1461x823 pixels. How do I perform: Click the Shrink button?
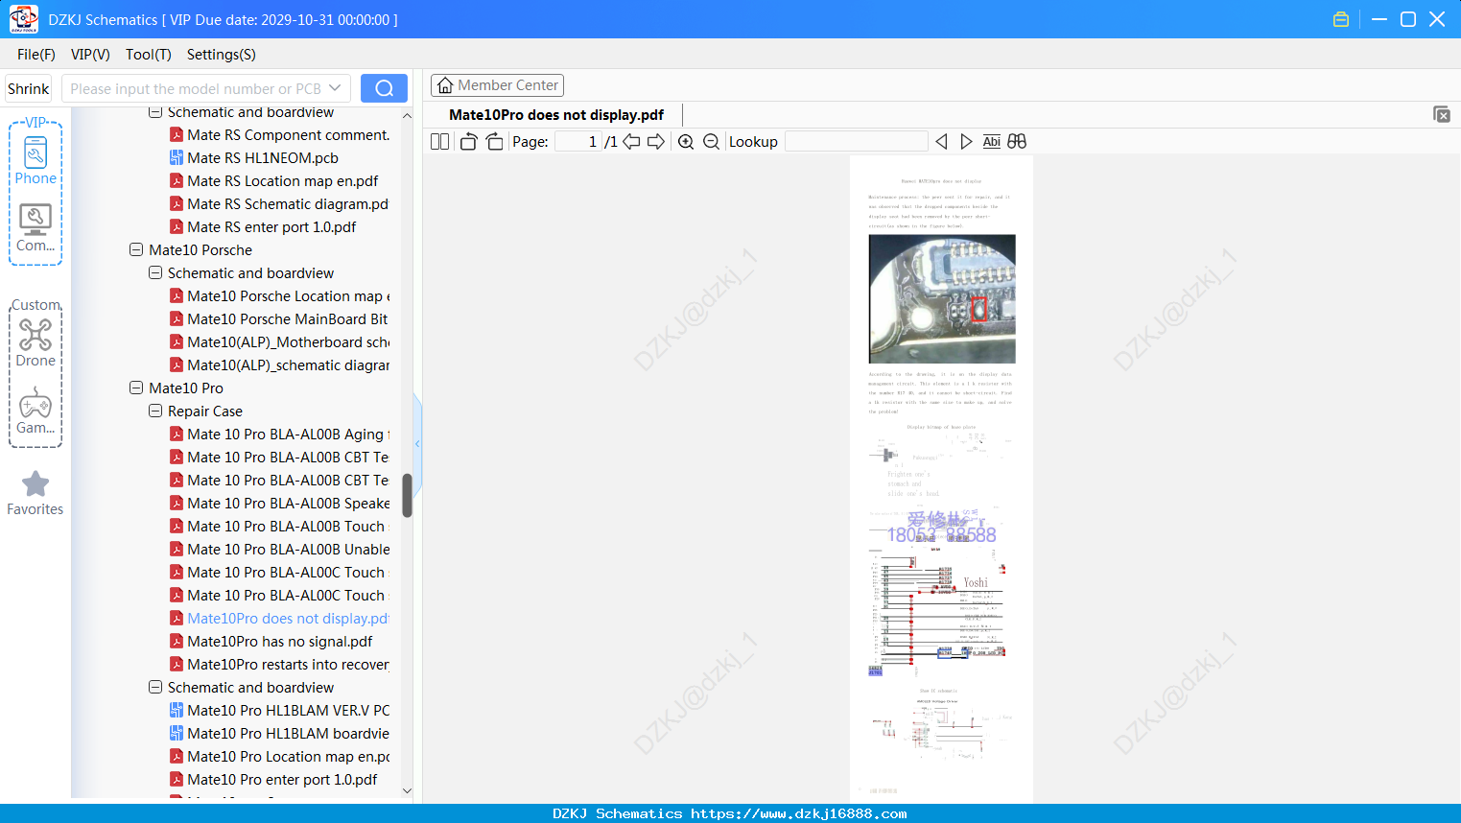pyautogui.click(x=29, y=88)
